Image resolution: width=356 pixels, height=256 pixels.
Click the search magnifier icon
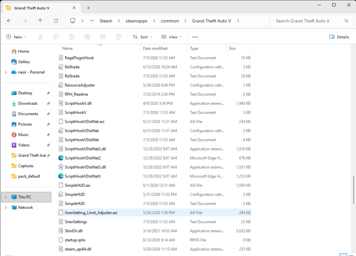(x=346, y=21)
